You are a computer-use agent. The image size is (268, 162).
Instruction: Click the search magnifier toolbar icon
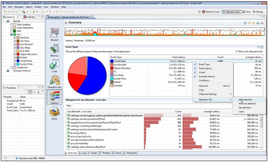tap(23, 12)
